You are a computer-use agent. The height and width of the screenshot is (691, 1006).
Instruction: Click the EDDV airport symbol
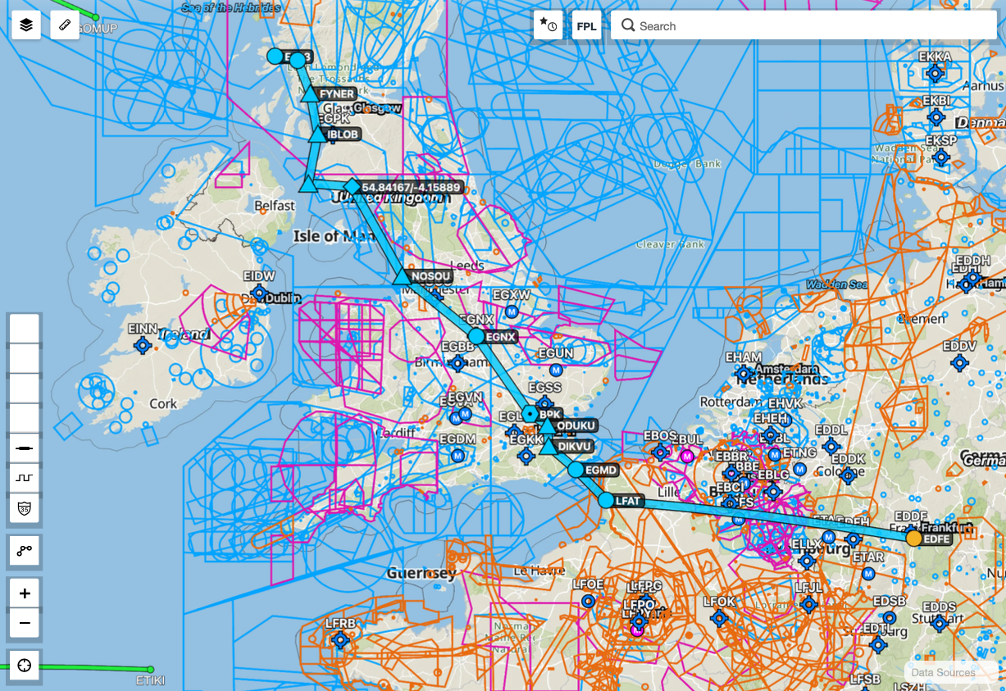click(x=958, y=362)
